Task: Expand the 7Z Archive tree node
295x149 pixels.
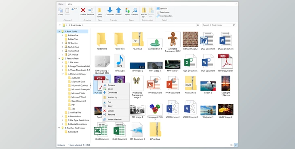Action: coord(63,43)
